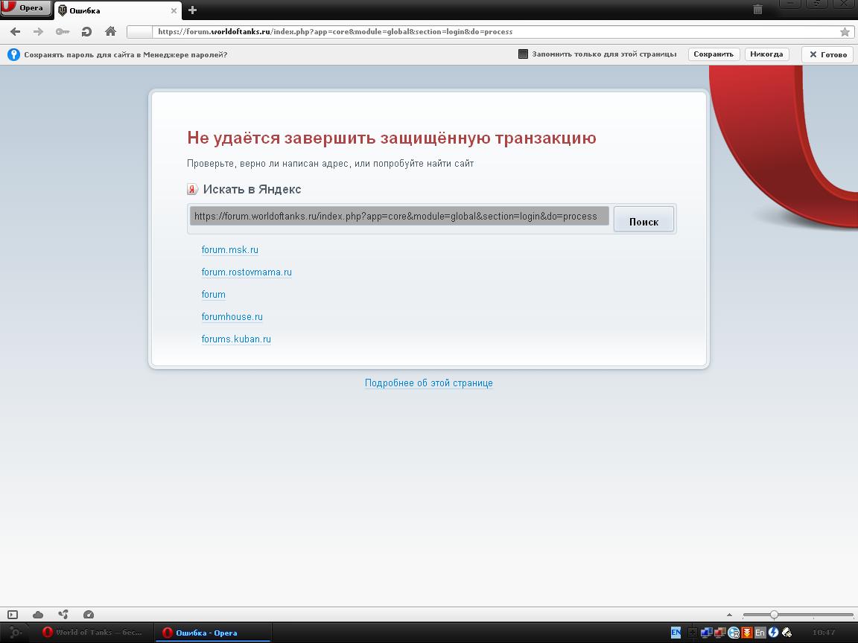Screen dimensions: 858x643
Task: Open Подробнее об этой странице link
Action: click(428, 383)
